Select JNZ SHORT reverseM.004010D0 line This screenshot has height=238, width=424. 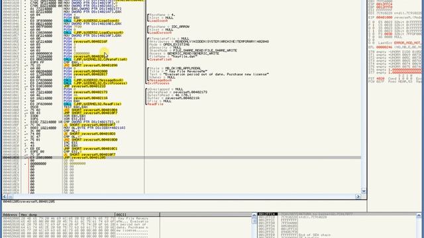(90, 139)
